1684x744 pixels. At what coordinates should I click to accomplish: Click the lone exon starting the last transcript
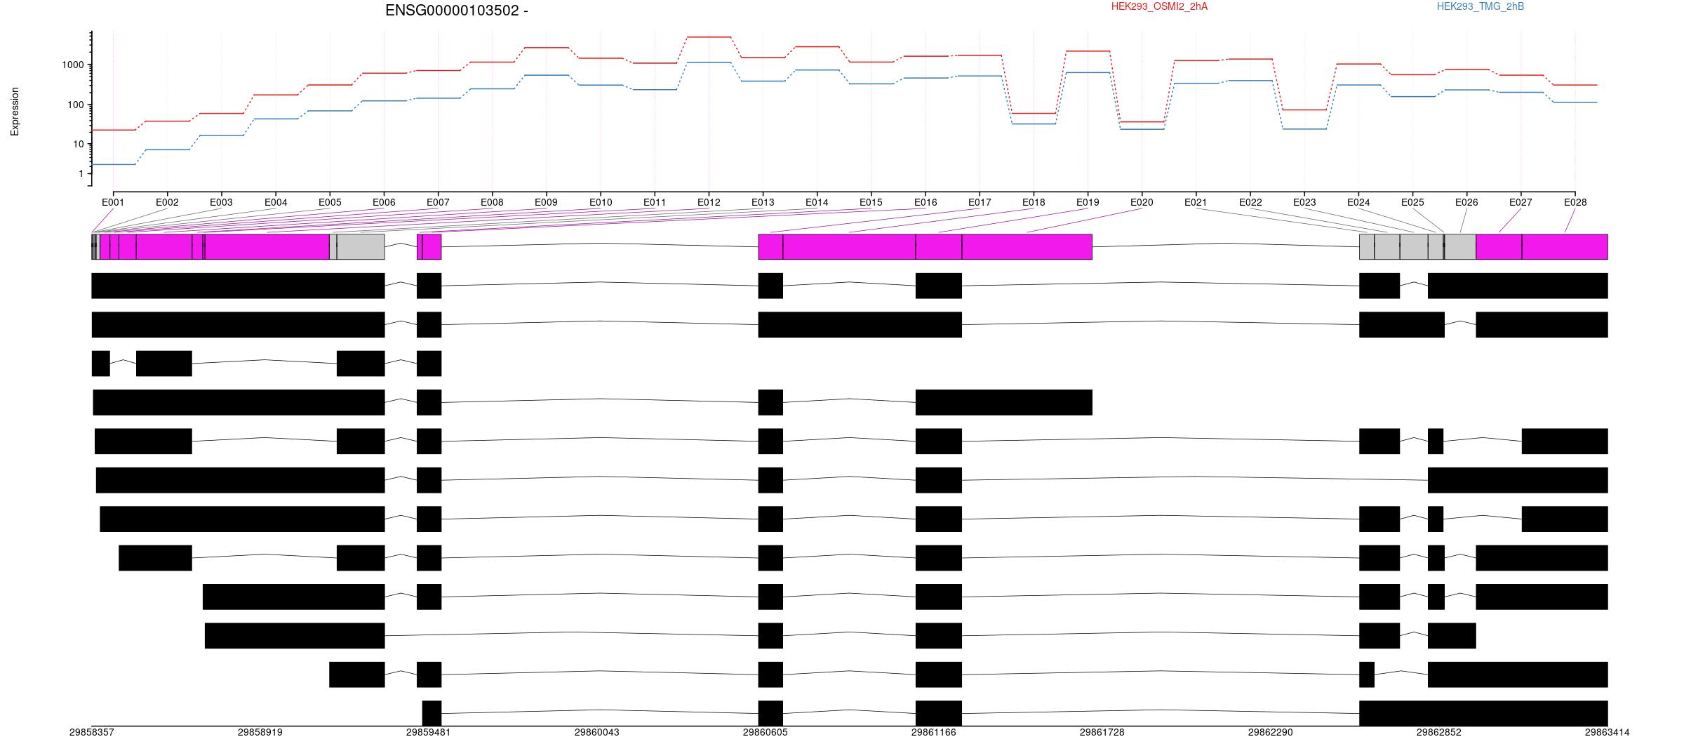(x=432, y=713)
